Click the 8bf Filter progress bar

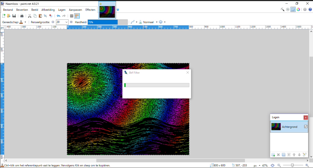pyautogui.click(x=157, y=85)
